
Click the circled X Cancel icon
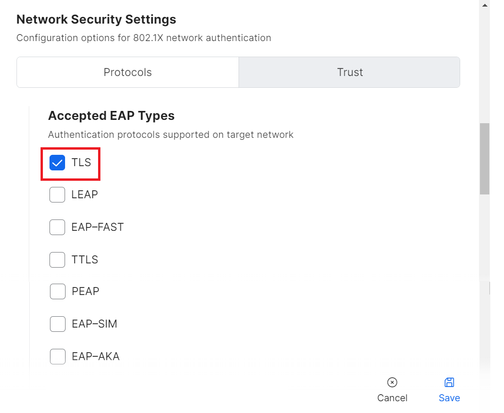392,382
